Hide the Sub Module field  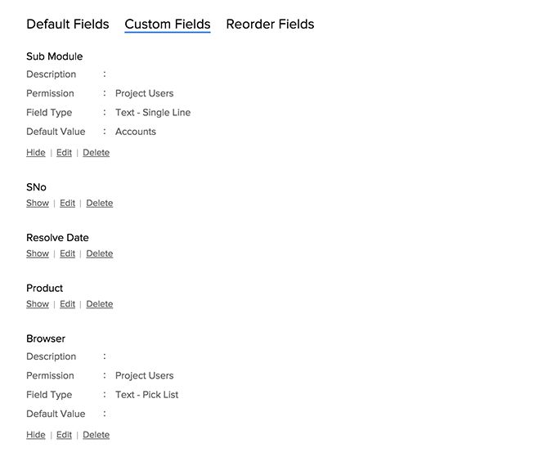pos(36,153)
